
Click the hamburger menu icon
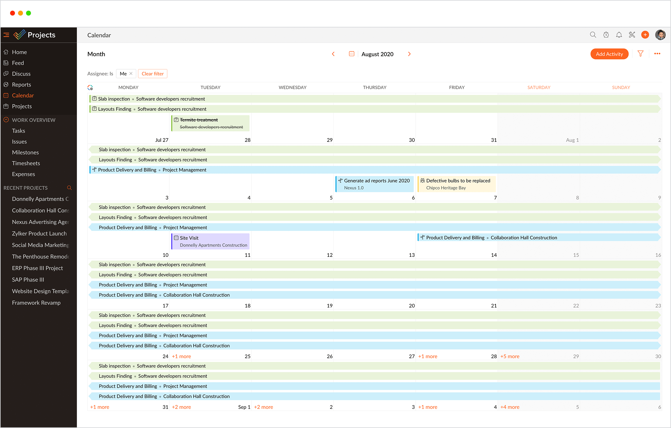tap(7, 35)
